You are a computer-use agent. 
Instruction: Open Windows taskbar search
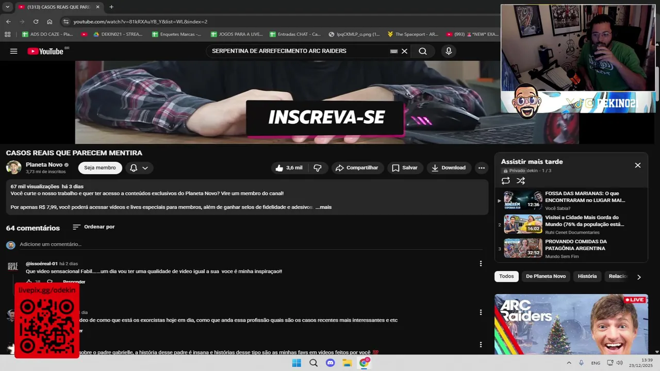tap(313, 363)
